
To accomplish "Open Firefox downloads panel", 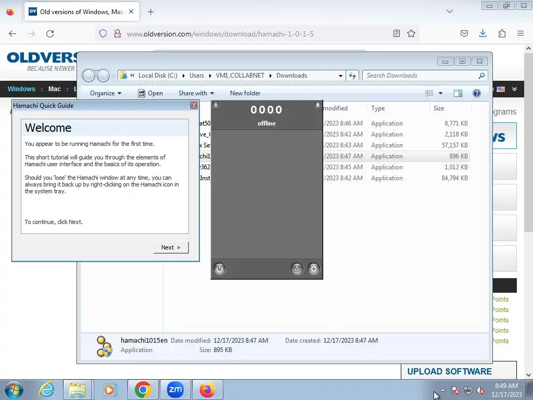I will [483, 33].
